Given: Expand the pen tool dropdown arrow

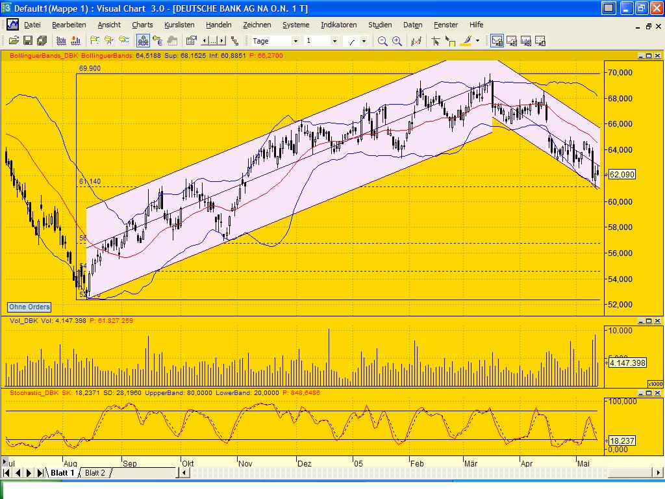Looking at the screenshot, I should coord(477,41).
